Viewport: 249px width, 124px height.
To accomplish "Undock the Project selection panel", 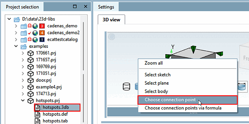I will tap(75, 7).
